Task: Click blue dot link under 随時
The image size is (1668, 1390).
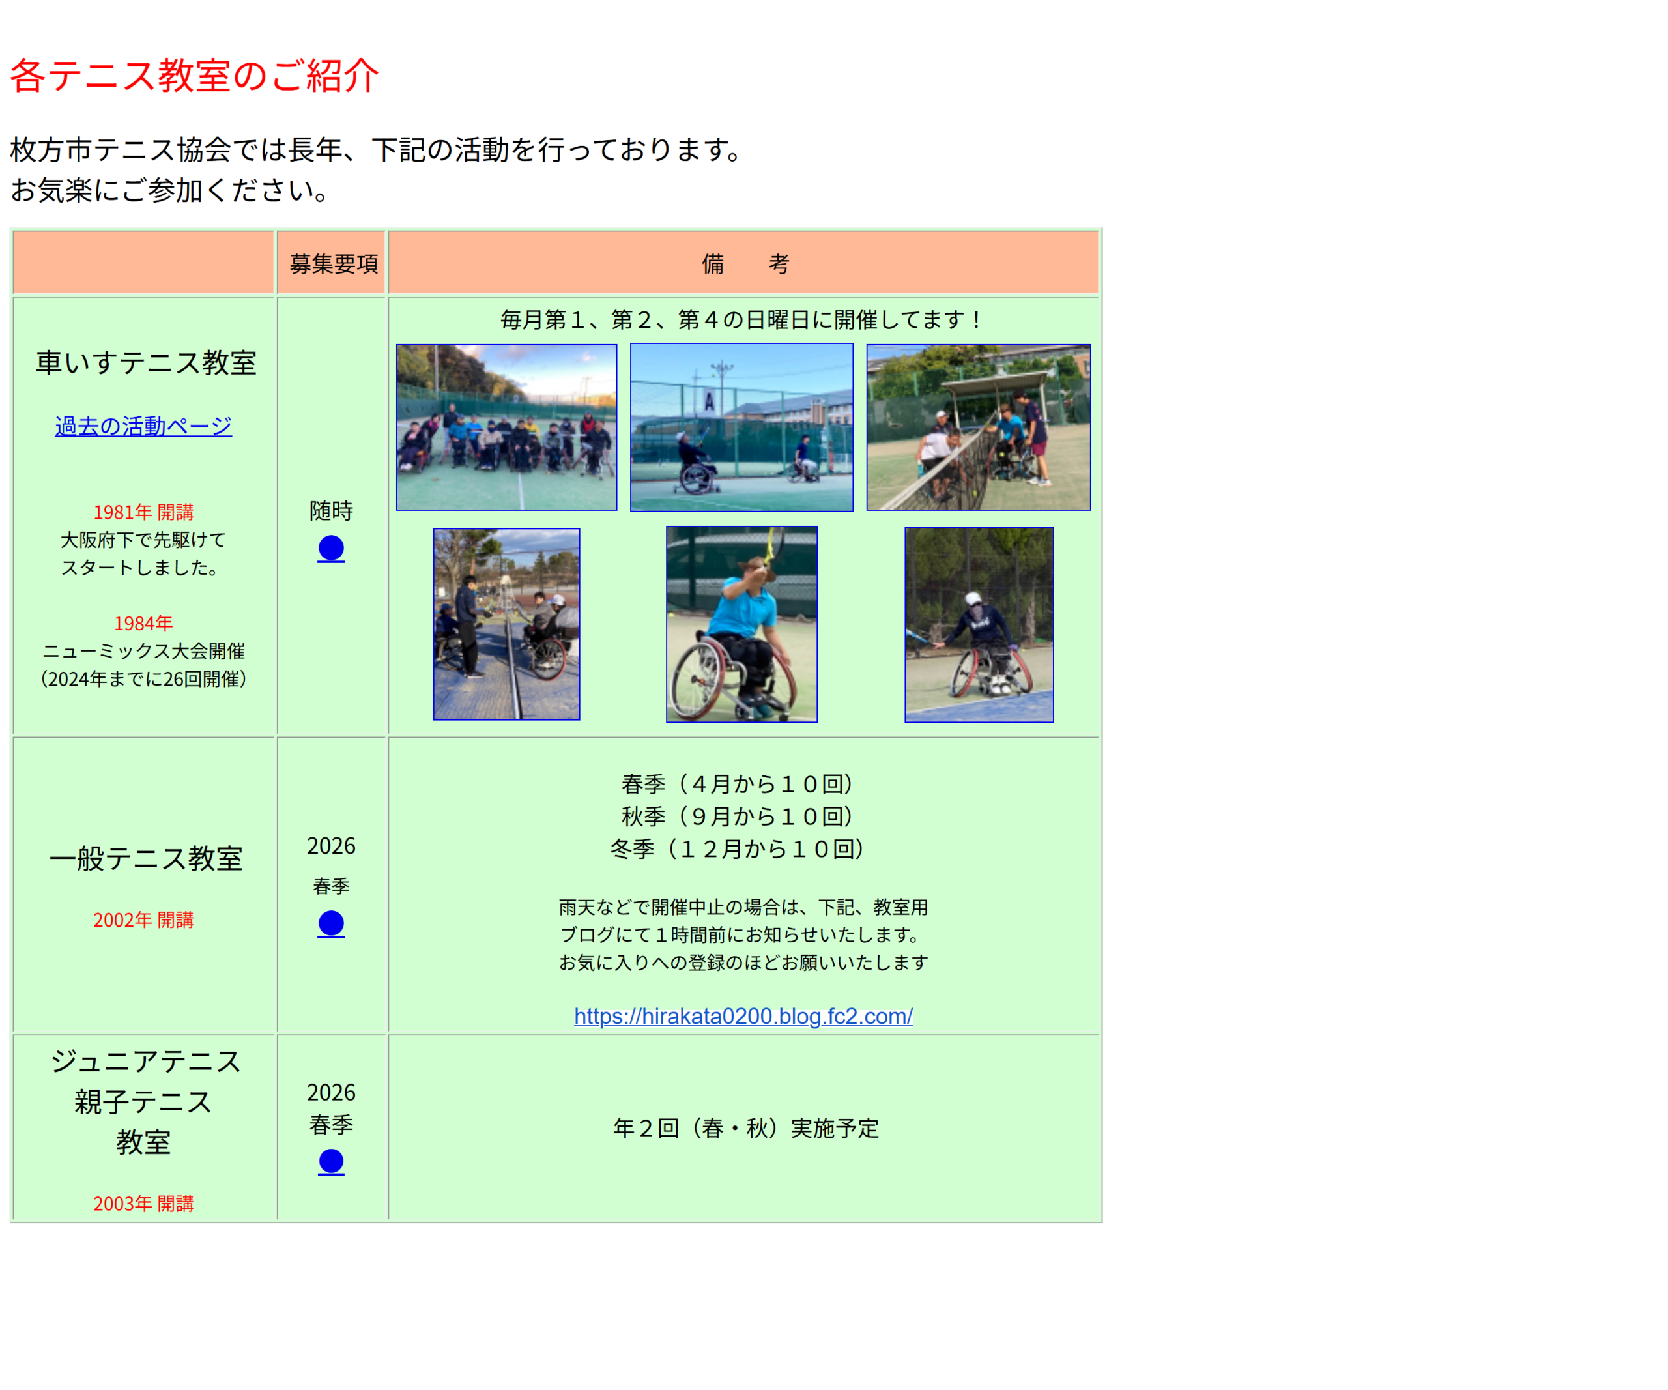Action: (x=331, y=549)
